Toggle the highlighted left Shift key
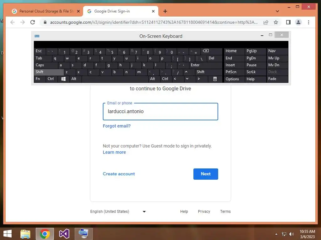The width and height of the screenshot is (321, 240). [49, 72]
